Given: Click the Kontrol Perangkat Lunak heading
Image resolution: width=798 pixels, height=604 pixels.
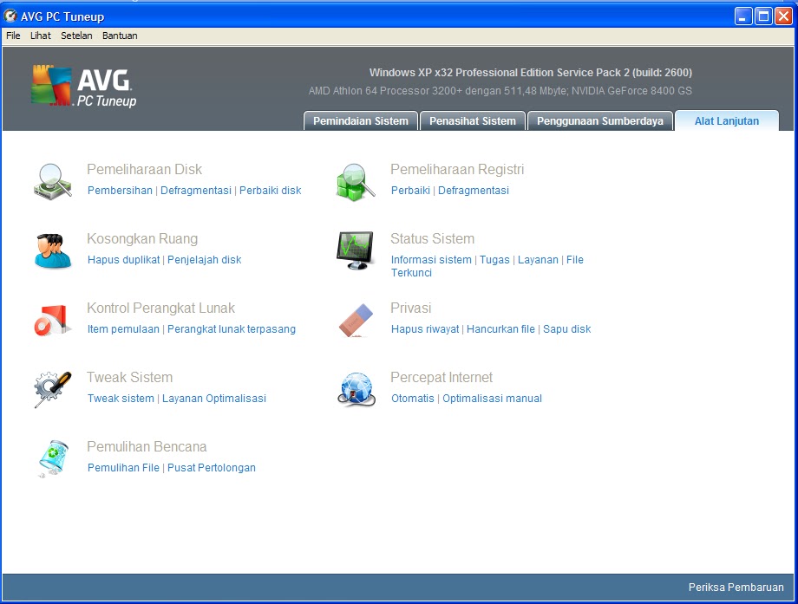Looking at the screenshot, I should (160, 308).
